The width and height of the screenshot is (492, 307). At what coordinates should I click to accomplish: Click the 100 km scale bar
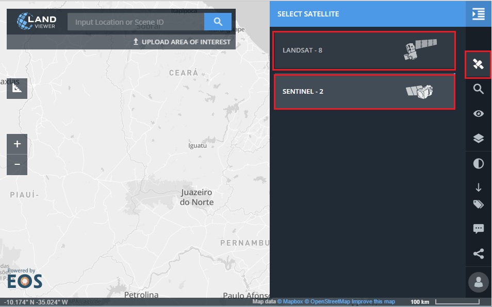445,302
